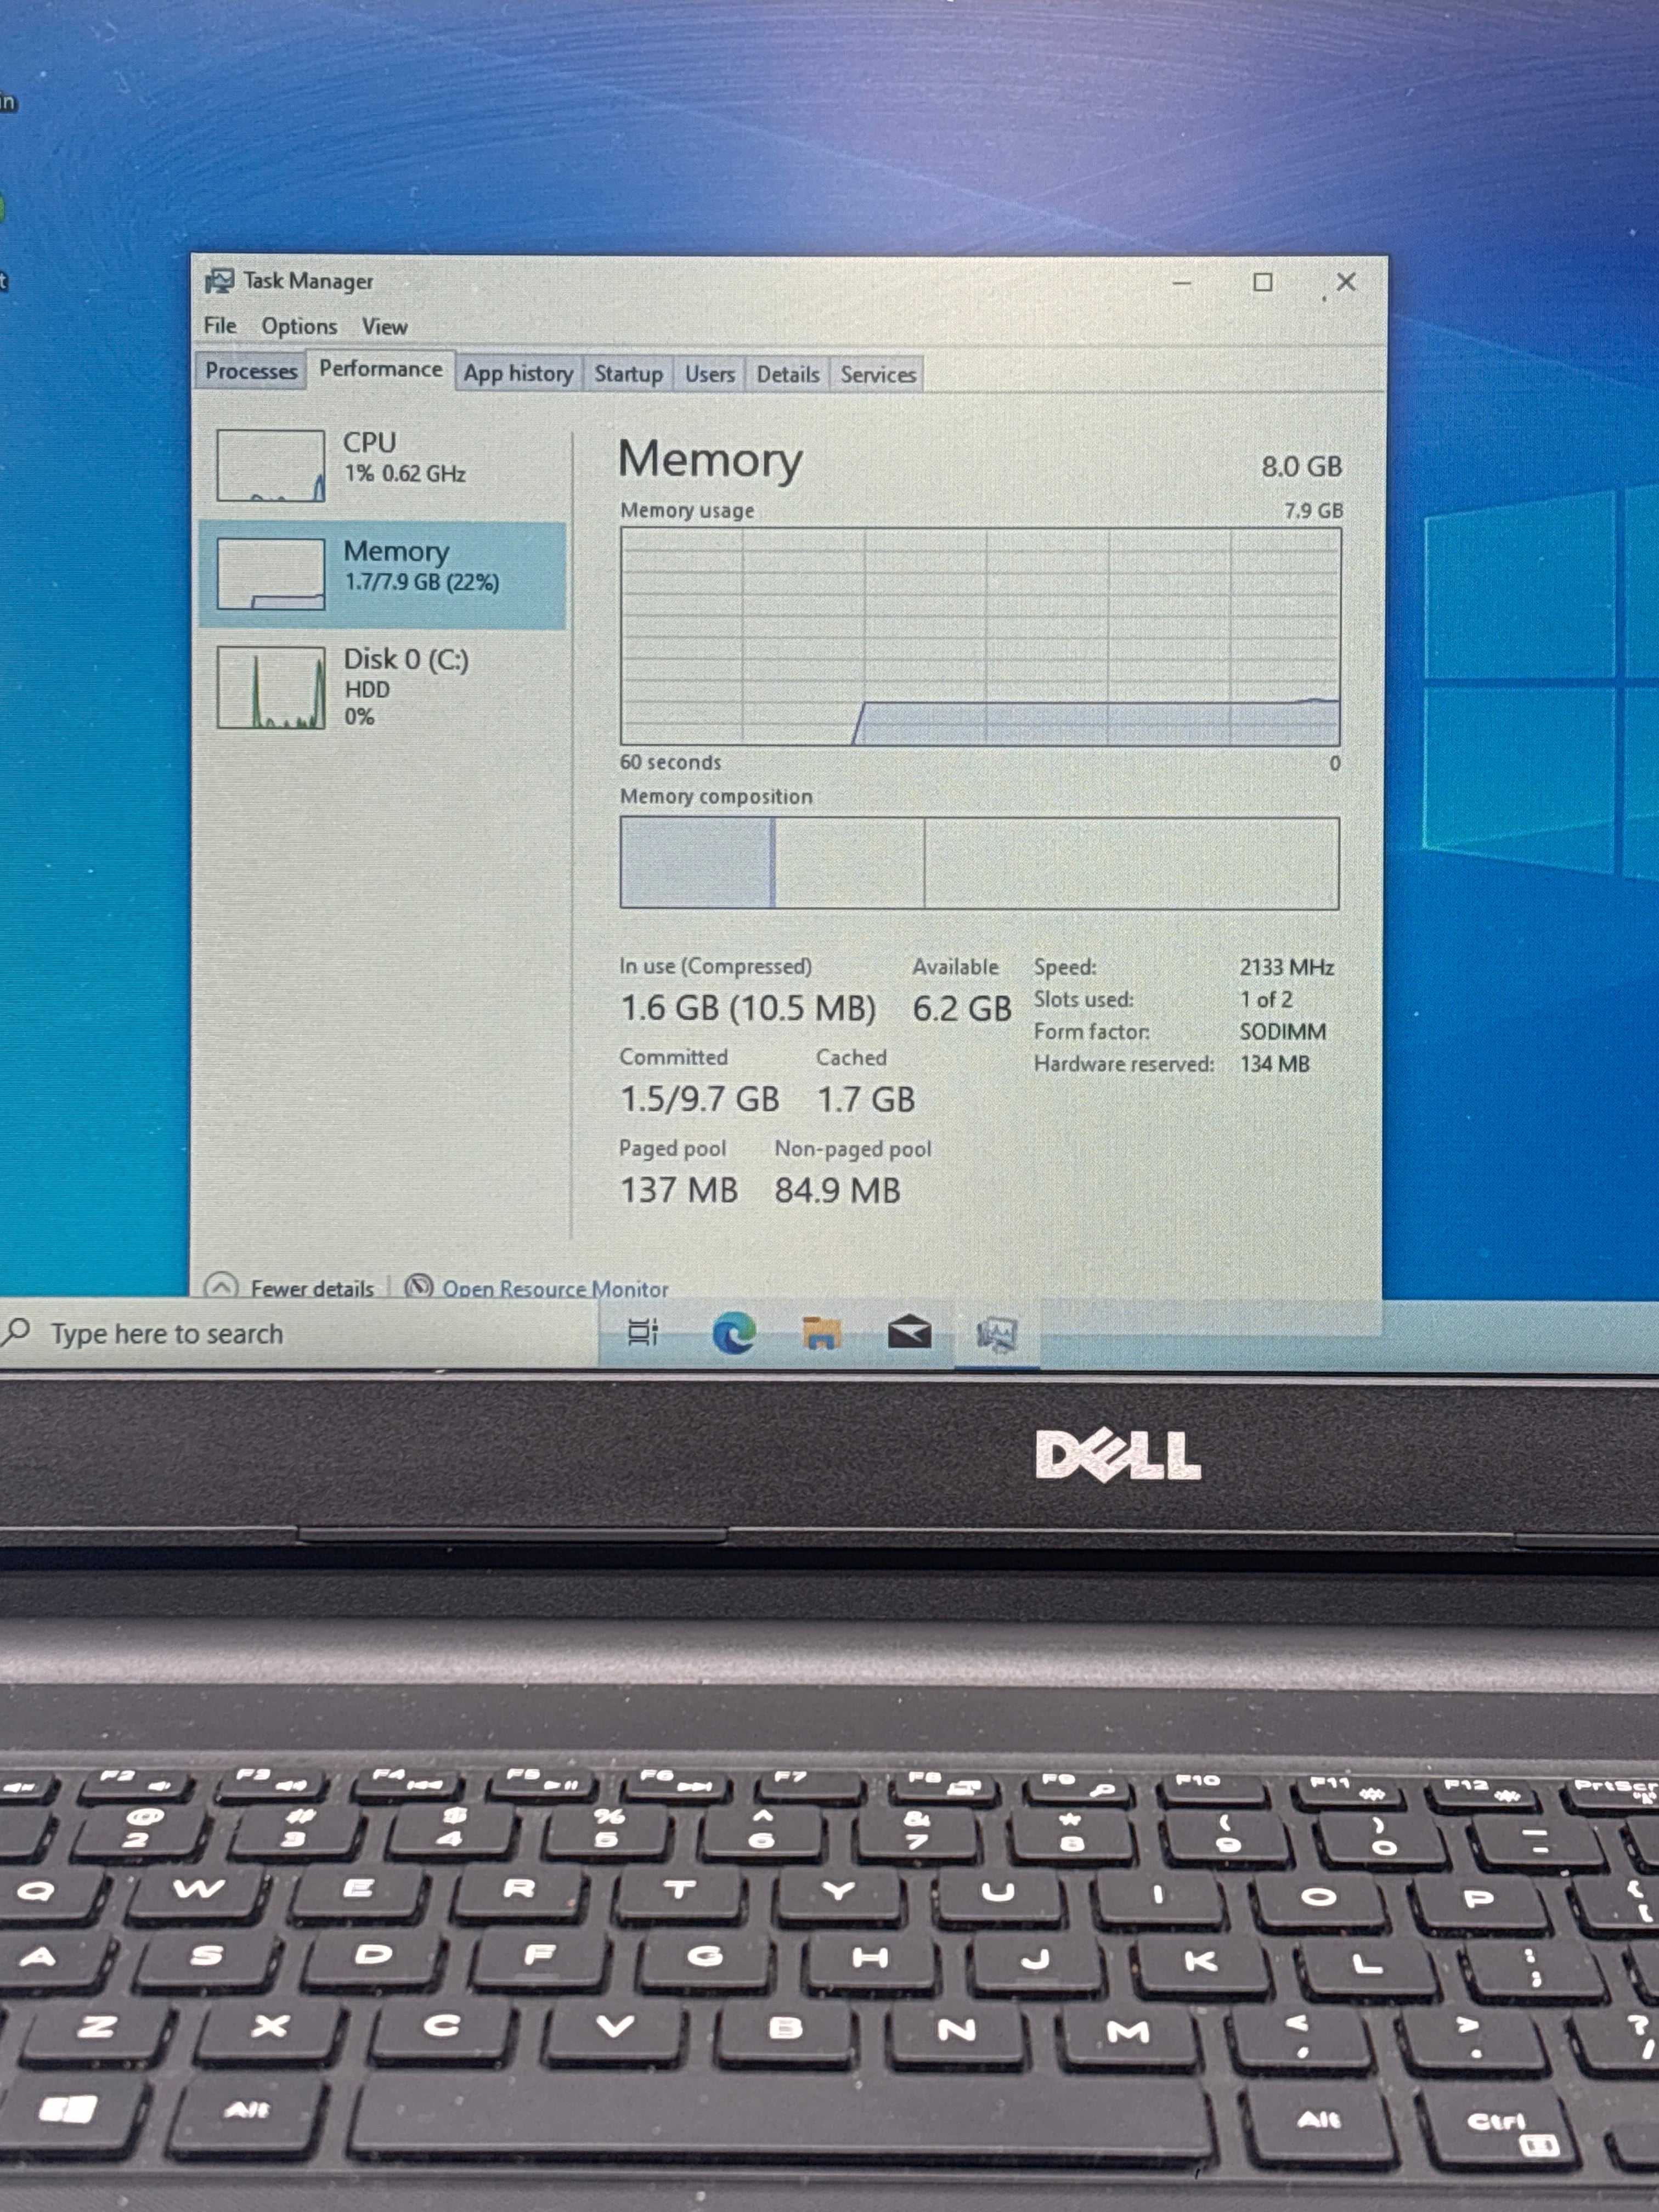This screenshot has width=1659, height=2212.
Task: Open the Startup tab
Action: (x=628, y=374)
